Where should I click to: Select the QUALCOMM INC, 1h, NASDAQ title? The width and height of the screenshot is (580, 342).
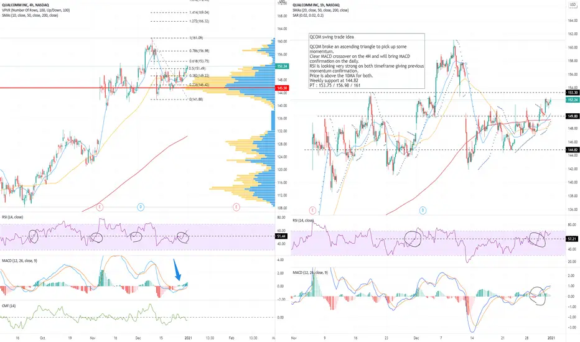316,5
